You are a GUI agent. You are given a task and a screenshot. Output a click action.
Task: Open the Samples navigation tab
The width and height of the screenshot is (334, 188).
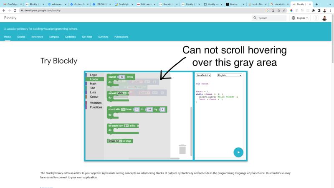click(54, 37)
